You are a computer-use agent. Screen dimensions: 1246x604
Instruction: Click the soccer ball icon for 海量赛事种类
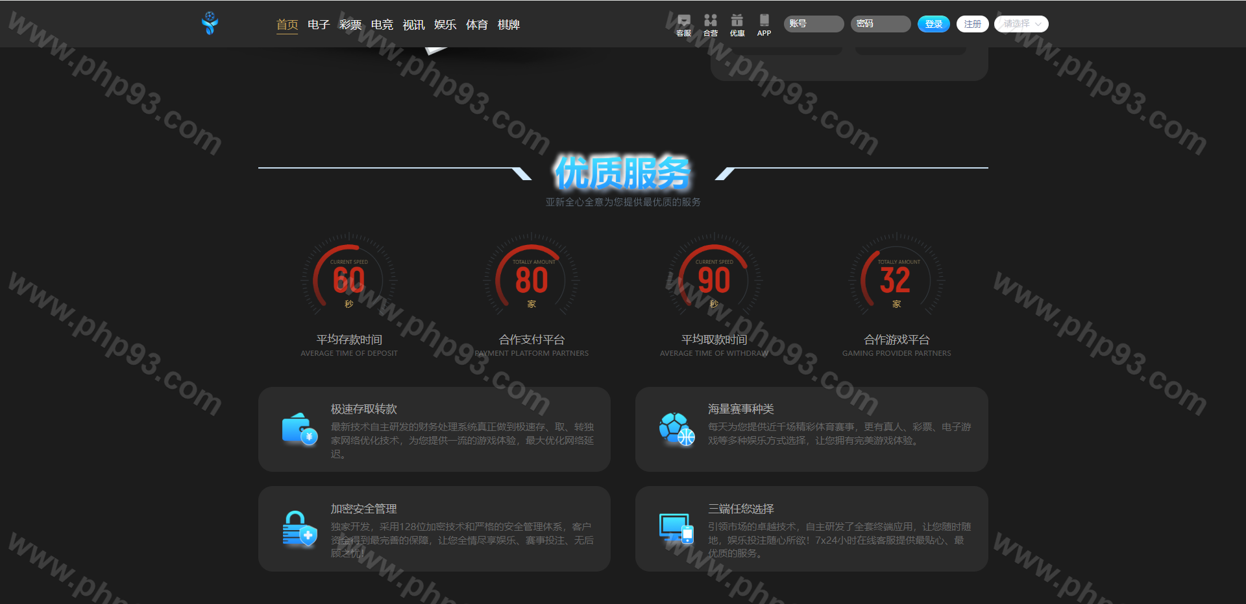pyautogui.click(x=676, y=429)
